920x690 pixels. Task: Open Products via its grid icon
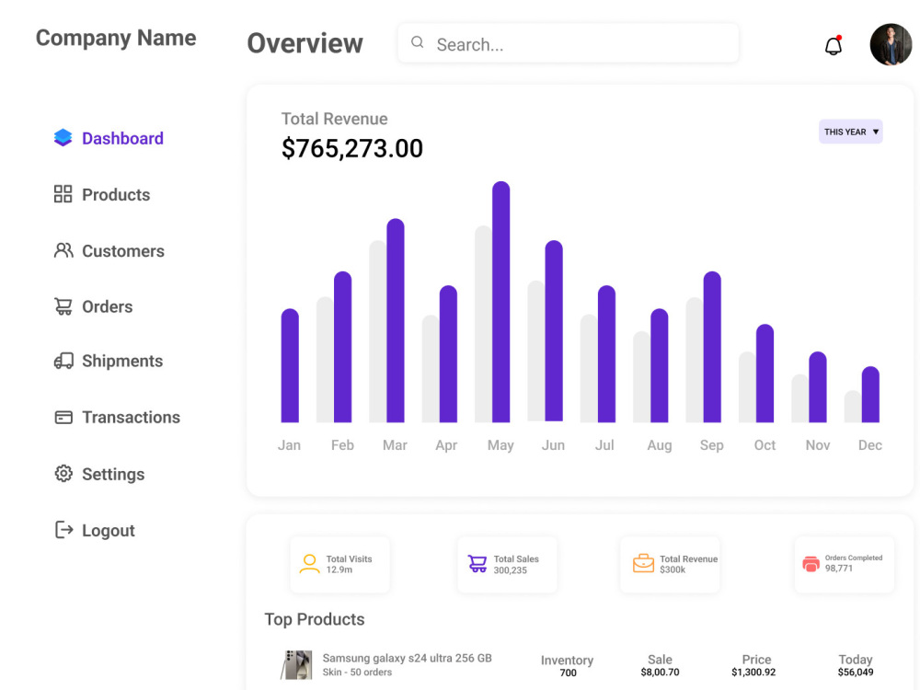tap(63, 194)
